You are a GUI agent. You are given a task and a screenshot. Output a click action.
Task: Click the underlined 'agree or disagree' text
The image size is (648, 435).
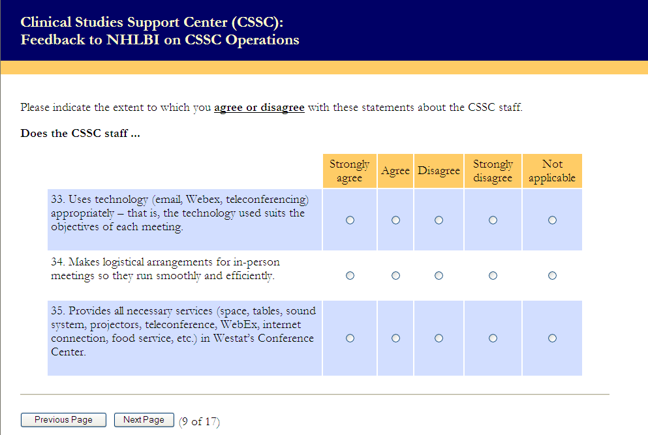[259, 108]
